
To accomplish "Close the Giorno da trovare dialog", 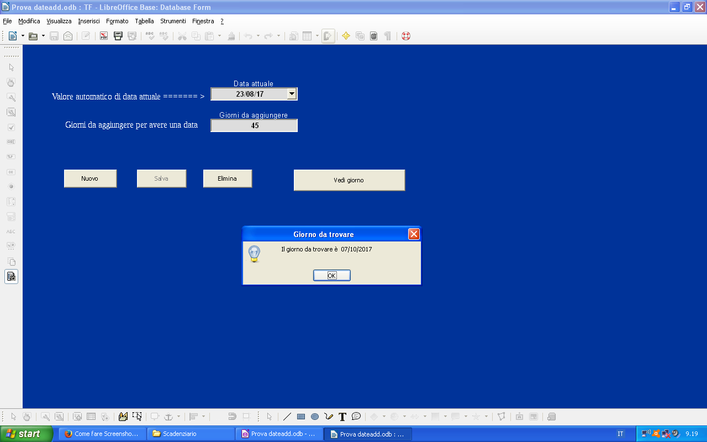I will coord(414,234).
